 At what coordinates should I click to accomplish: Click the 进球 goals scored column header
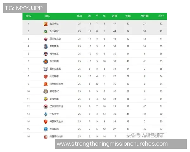[x=114, y=16]
